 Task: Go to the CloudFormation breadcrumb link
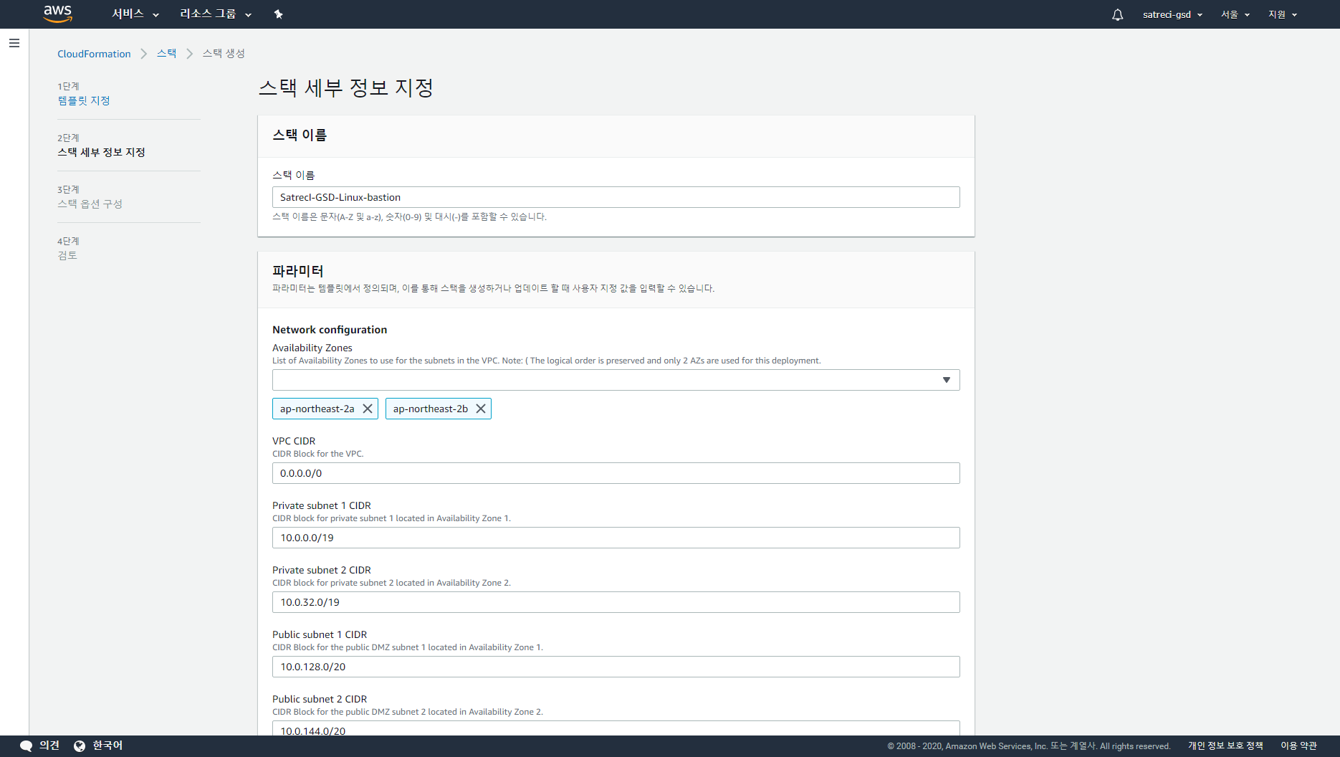[x=94, y=54]
